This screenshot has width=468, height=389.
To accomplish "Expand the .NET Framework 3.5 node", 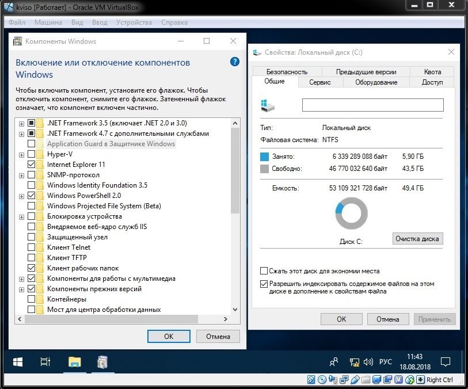I will click(21, 124).
